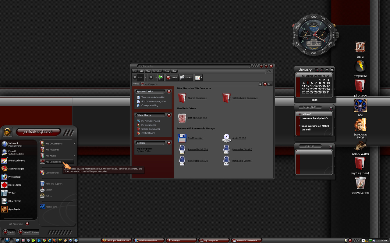Open the View menu
Screen dimensions: 390x243
pyautogui.click(x=148, y=71)
